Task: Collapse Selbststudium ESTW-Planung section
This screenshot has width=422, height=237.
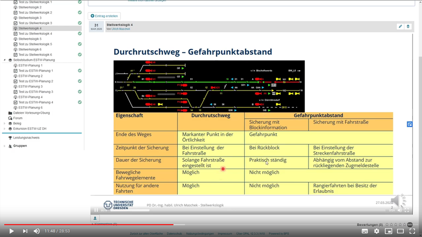Action: 4,60
